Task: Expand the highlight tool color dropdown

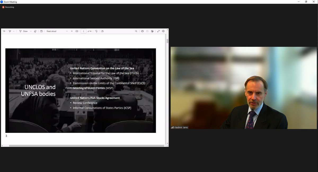Action: tap(14, 31)
